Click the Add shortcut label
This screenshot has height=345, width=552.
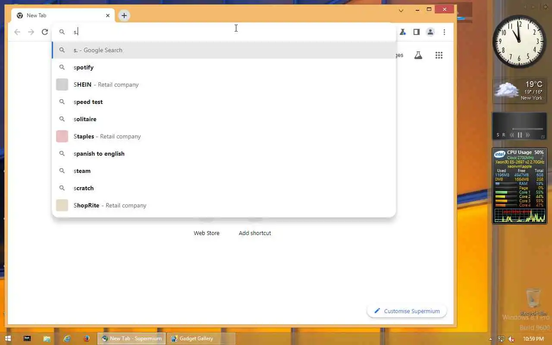255,233
